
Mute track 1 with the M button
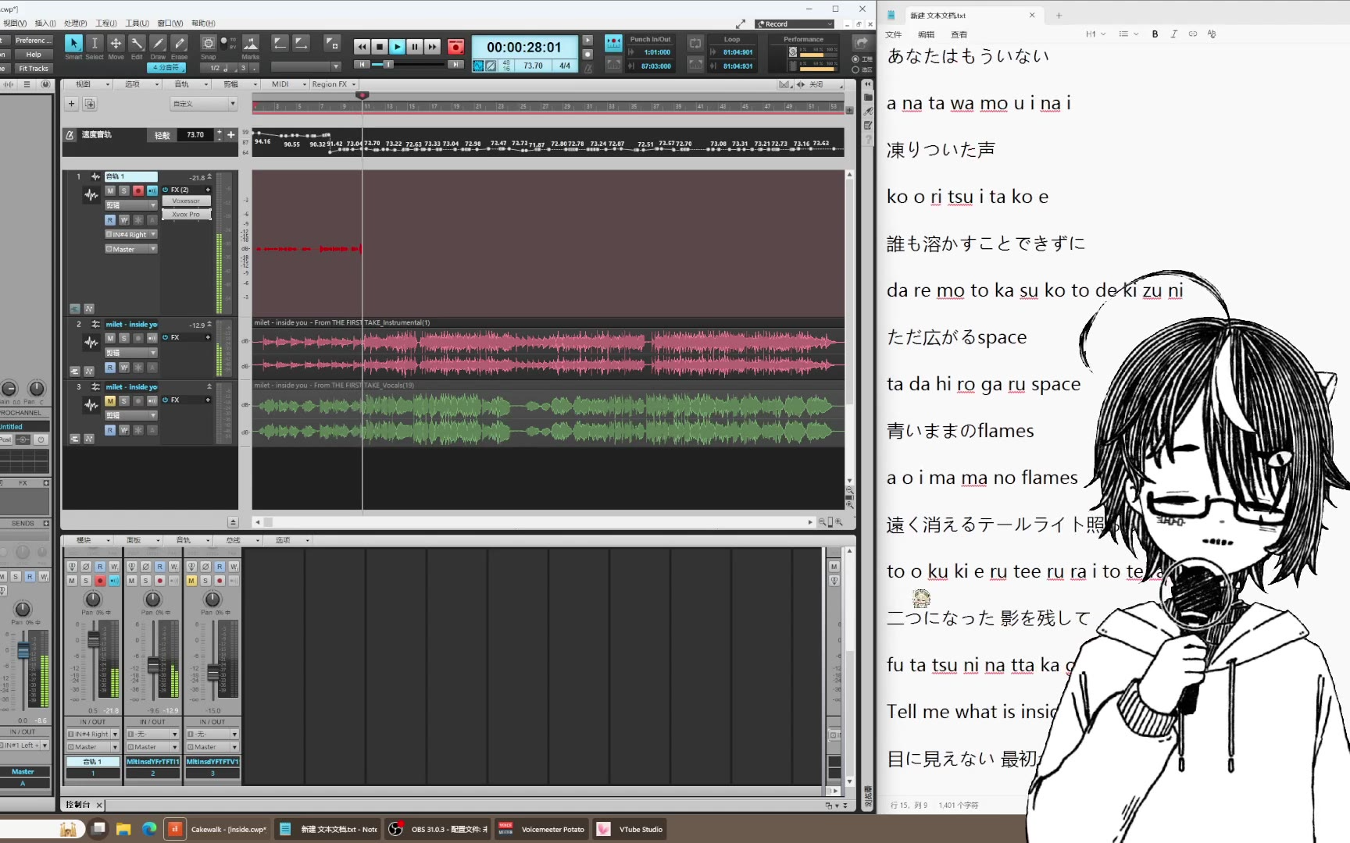pyautogui.click(x=110, y=190)
